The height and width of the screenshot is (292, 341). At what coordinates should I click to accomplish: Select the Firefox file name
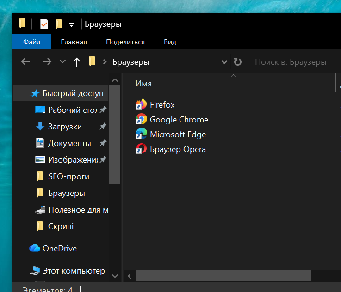(x=162, y=105)
